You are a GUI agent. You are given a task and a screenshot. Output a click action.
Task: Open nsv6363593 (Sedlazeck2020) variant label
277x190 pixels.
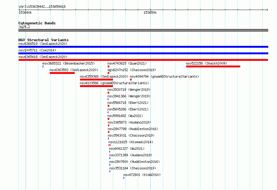pos(74,70)
